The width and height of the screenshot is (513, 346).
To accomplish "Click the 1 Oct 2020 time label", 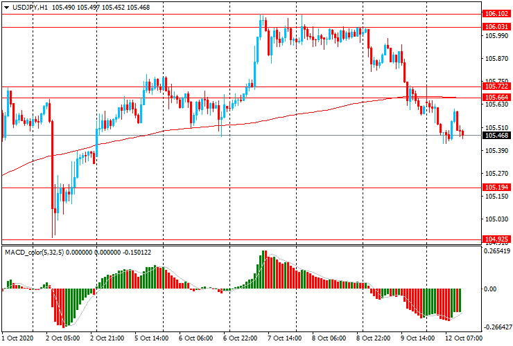I will point(17,338).
